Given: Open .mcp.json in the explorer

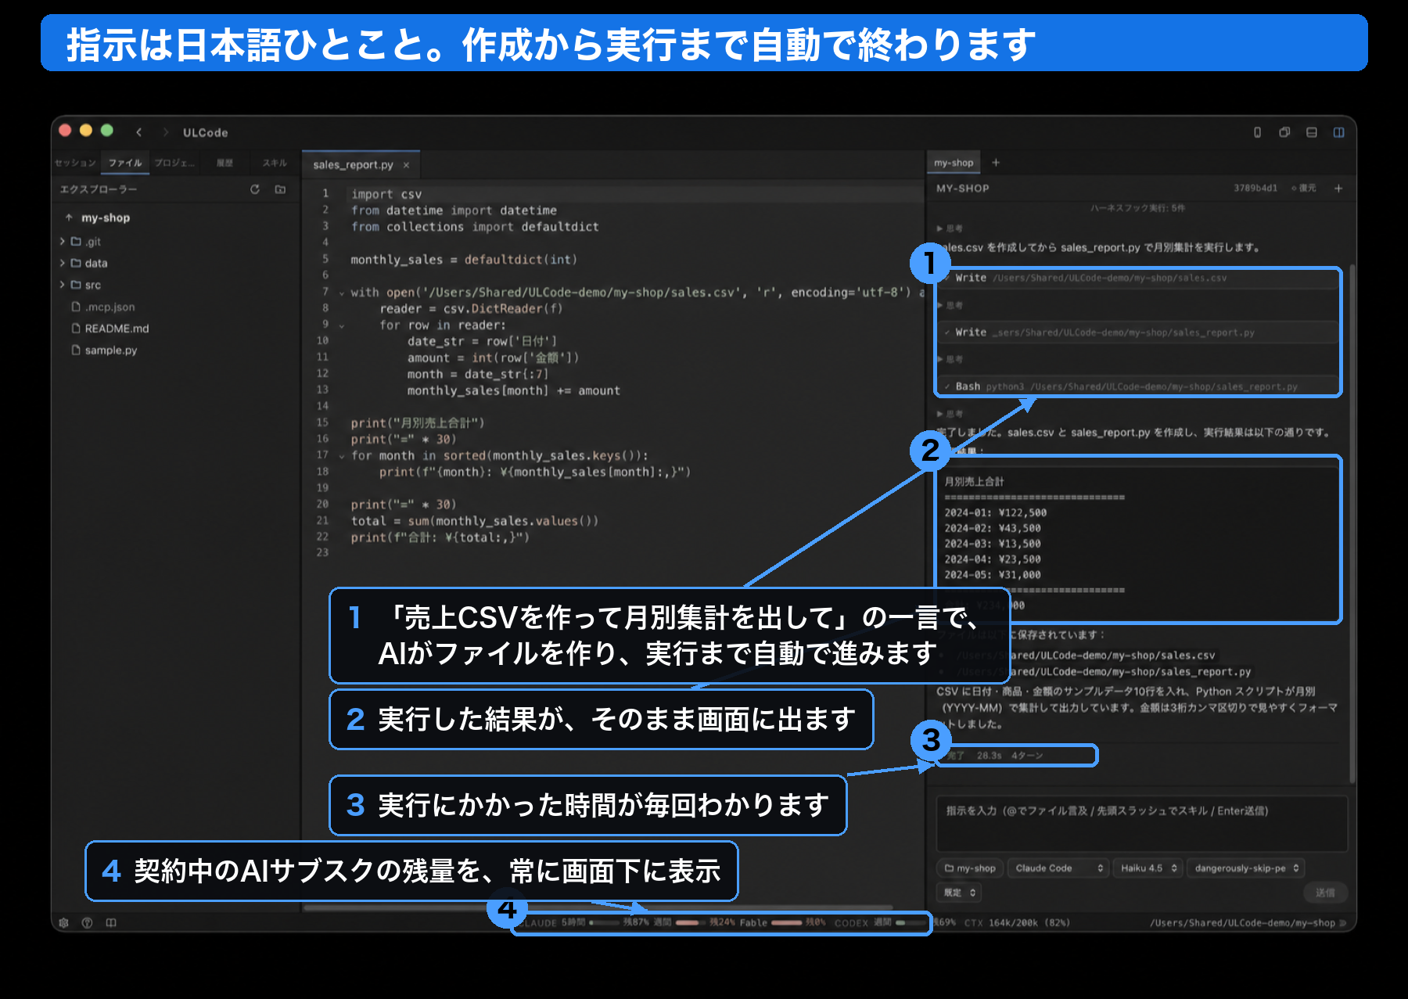Looking at the screenshot, I should [x=103, y=307].
